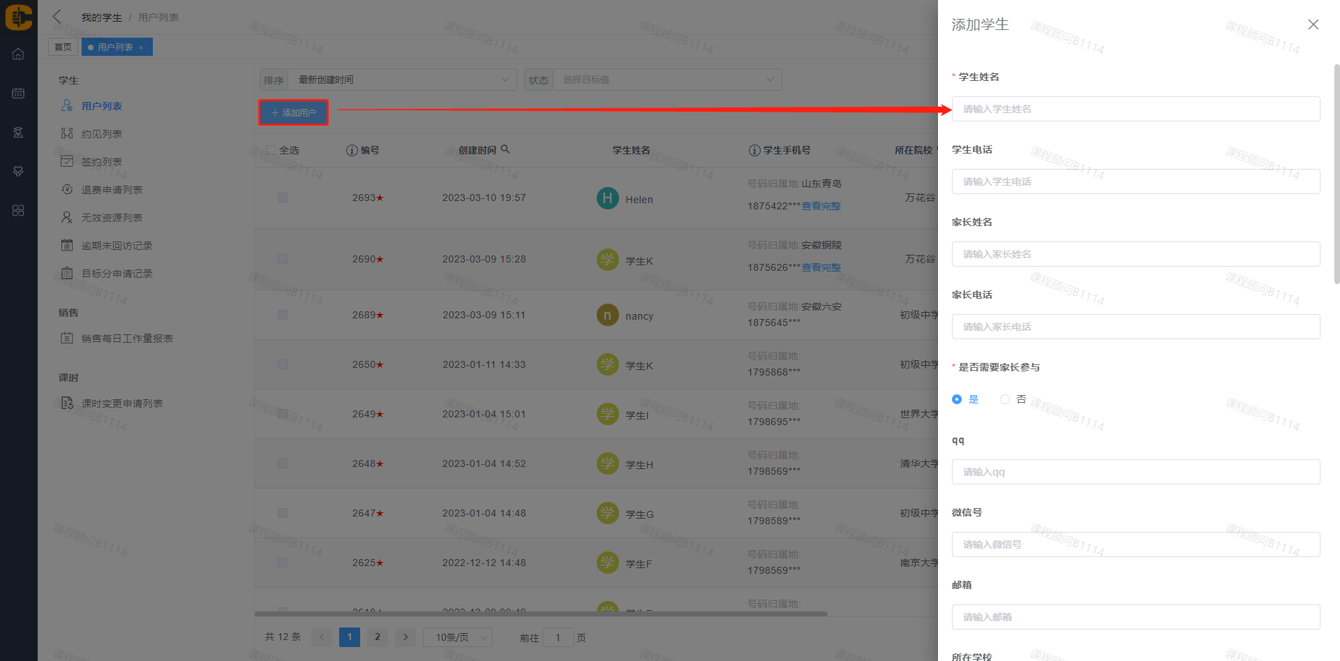The image size is (1340, 661).
Task: Click into the 学生姓名 input field
Action: [x=1135, y=109]
